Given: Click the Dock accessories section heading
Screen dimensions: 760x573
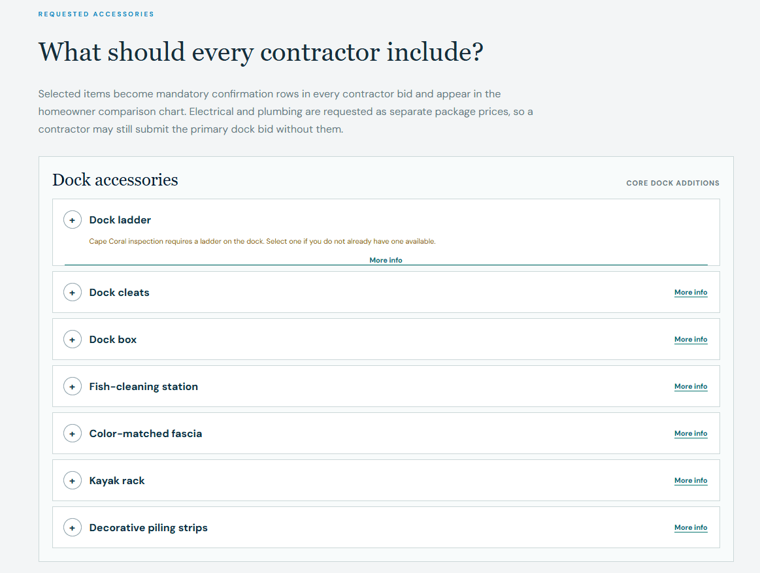Looking at the screenshot, I should pyautogui.click(x=116, y=180).
